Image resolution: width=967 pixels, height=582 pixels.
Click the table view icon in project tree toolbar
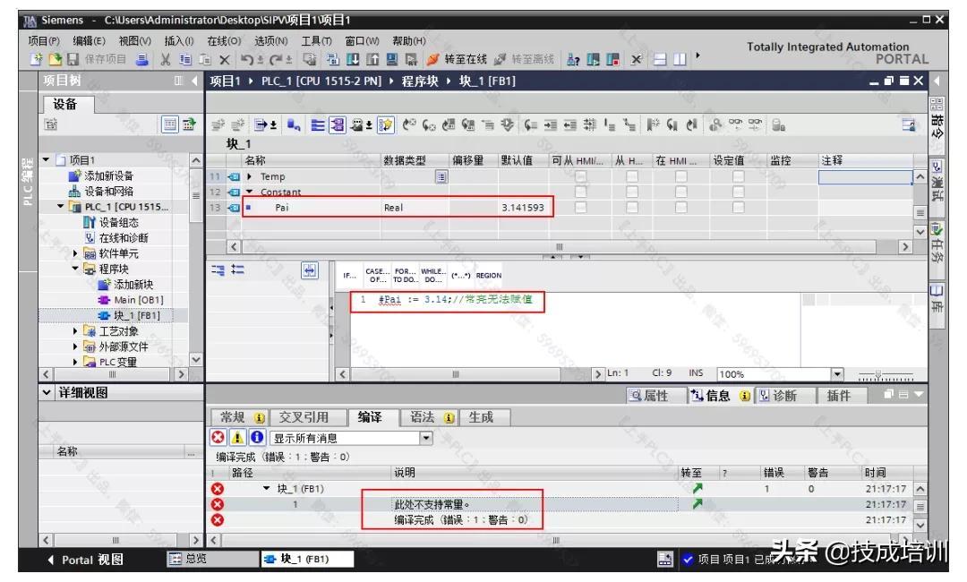pyautogui.click(x=169, y=124)
